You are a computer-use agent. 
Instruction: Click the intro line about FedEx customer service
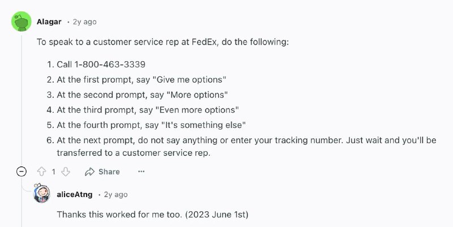point(163,42)
